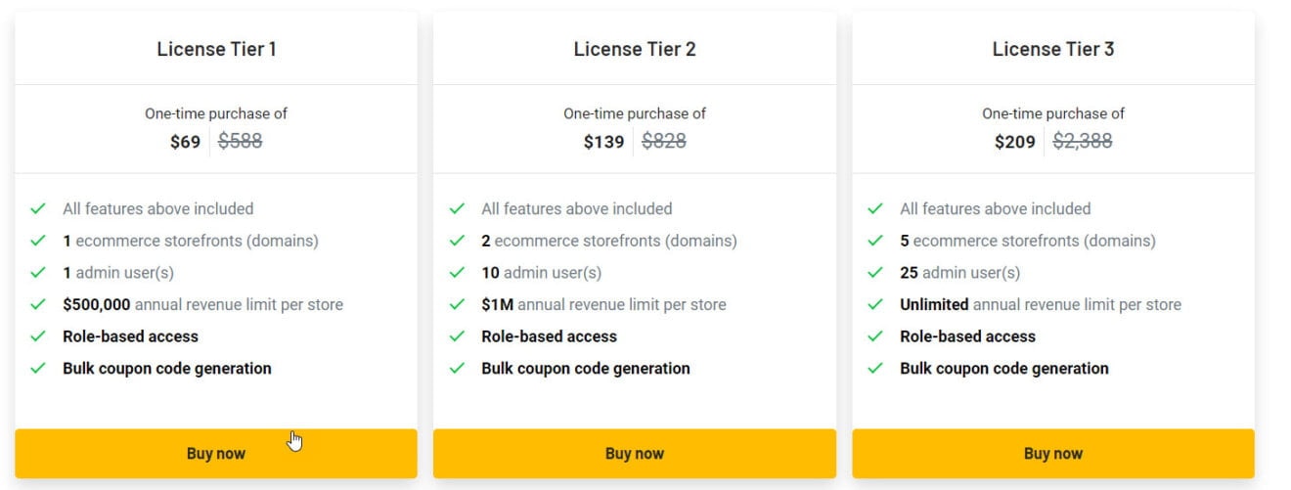Click Buy now under License Tier 2
The height and width of the screenshot is (490, 1291).
635,454
